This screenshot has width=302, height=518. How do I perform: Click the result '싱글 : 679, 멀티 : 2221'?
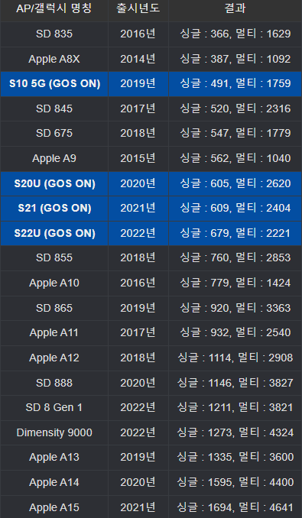point(235,233)
